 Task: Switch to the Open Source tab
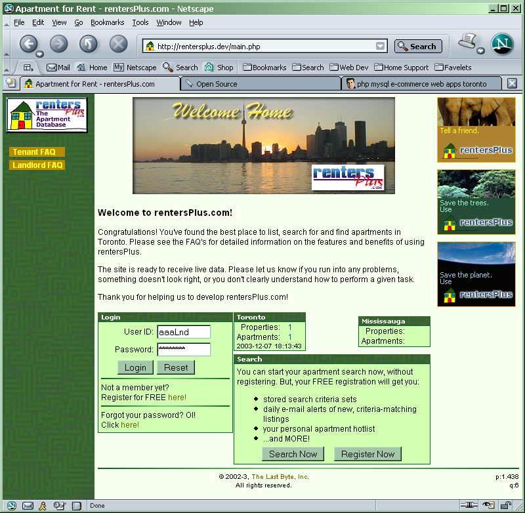(217, 84)
